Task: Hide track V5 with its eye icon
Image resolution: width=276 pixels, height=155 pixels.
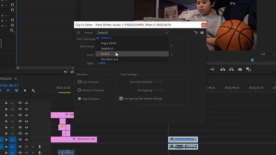Action: click(26, 115)
